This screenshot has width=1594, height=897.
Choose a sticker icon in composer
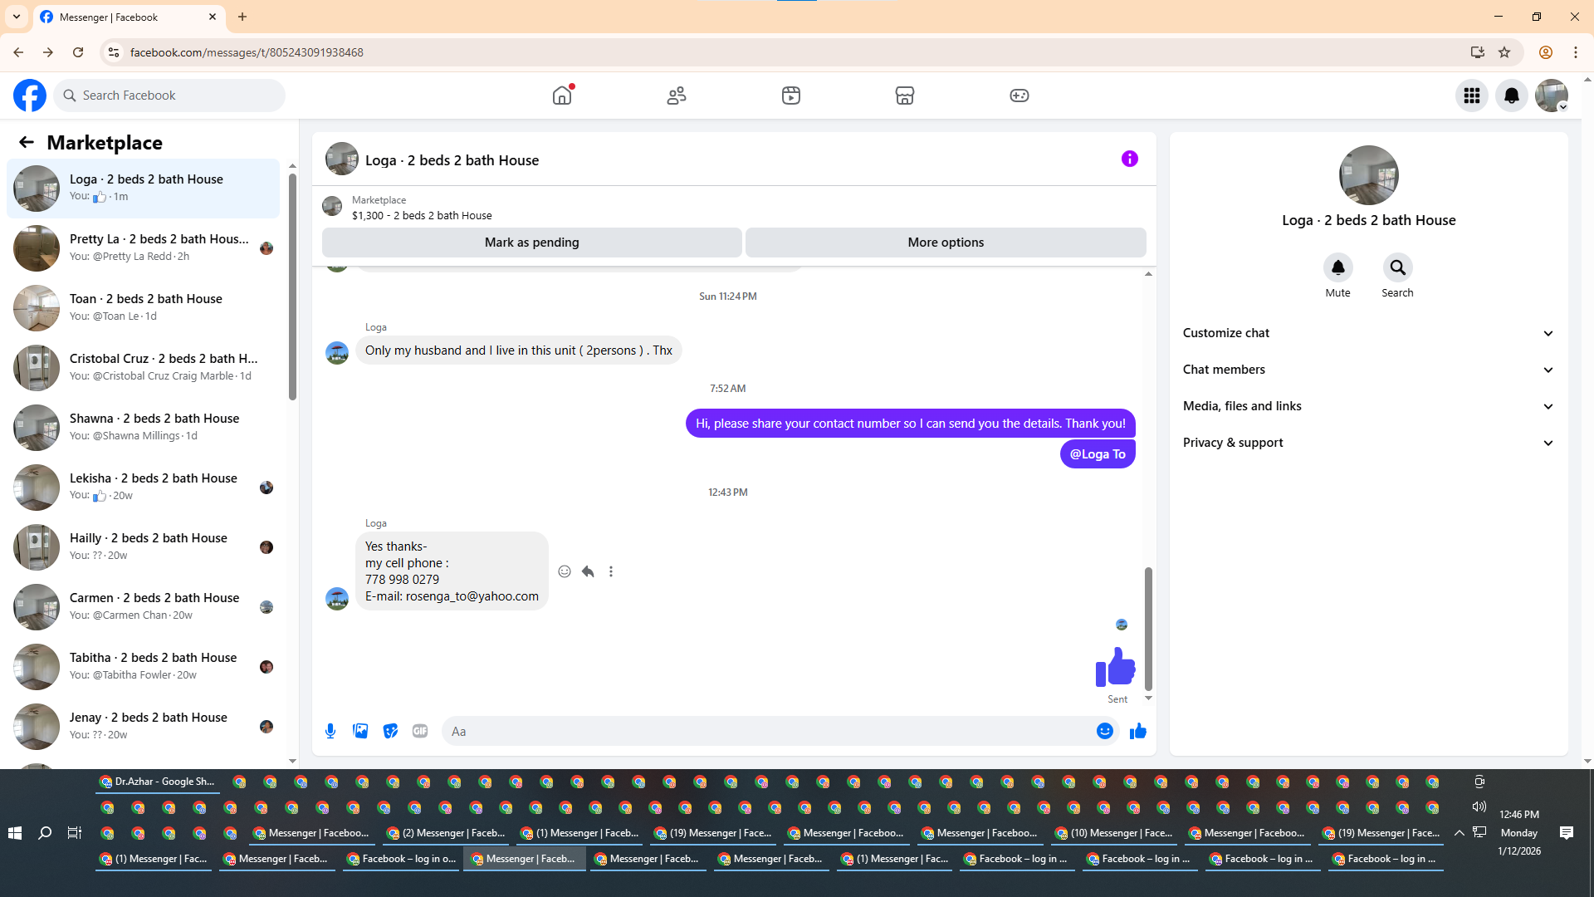390,731
